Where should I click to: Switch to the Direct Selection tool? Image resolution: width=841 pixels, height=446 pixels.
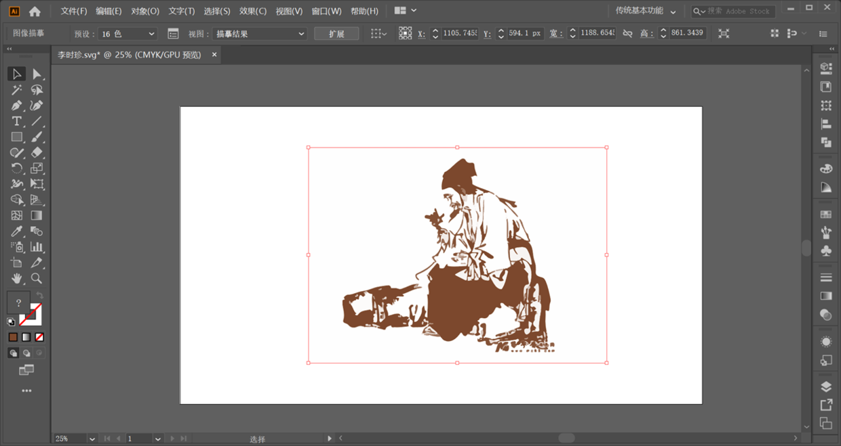coord(37,74)
